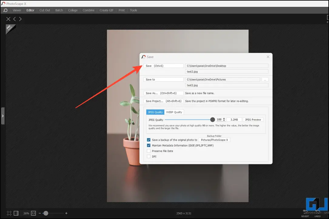Viewport: 329px width, 219px height.
Task: Click test2.jpg field under Pictures path
Action: pyautogui.click(x=227, y=85)
